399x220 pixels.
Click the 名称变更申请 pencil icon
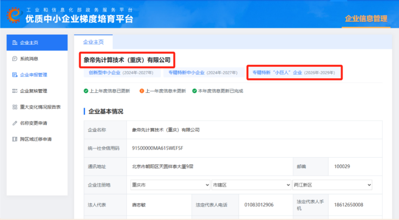click(x=15, y=123)
